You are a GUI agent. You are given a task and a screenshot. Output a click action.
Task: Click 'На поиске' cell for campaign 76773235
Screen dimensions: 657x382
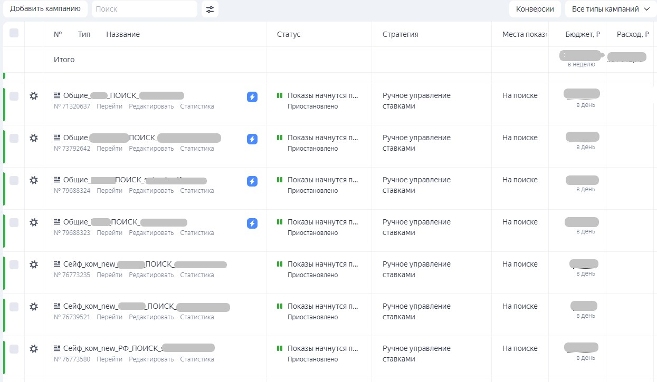(520, 264)
